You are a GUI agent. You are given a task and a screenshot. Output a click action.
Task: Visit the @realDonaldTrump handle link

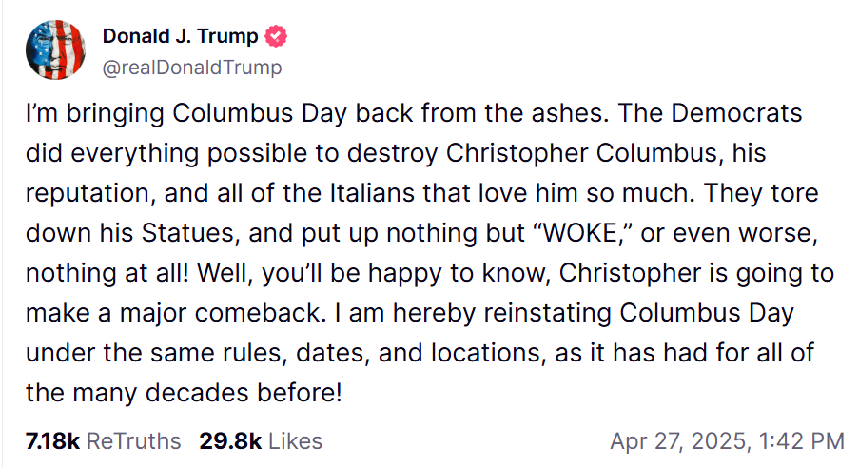point(192,68)
